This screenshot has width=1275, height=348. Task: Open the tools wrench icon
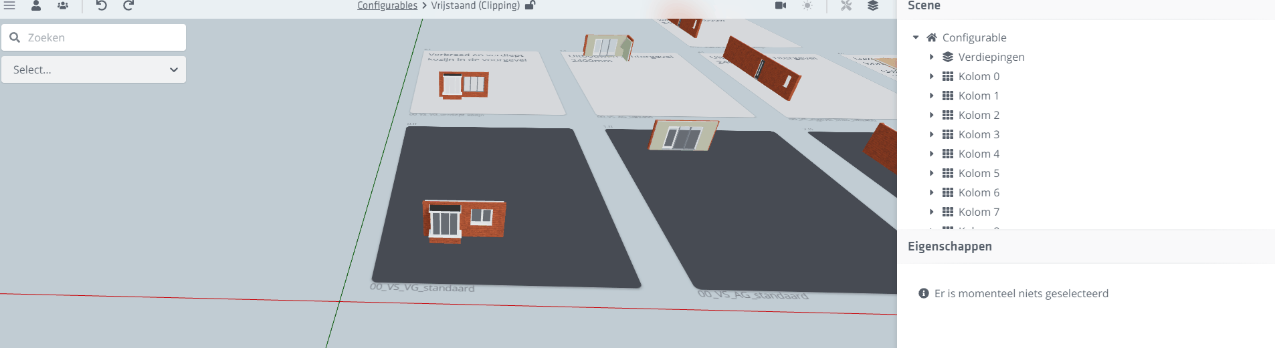(x=846, y=5)
